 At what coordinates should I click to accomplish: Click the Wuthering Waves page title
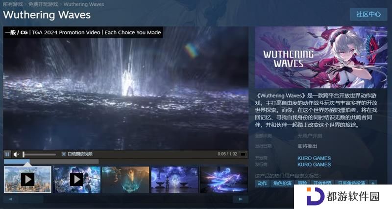[x=47, y=15]
